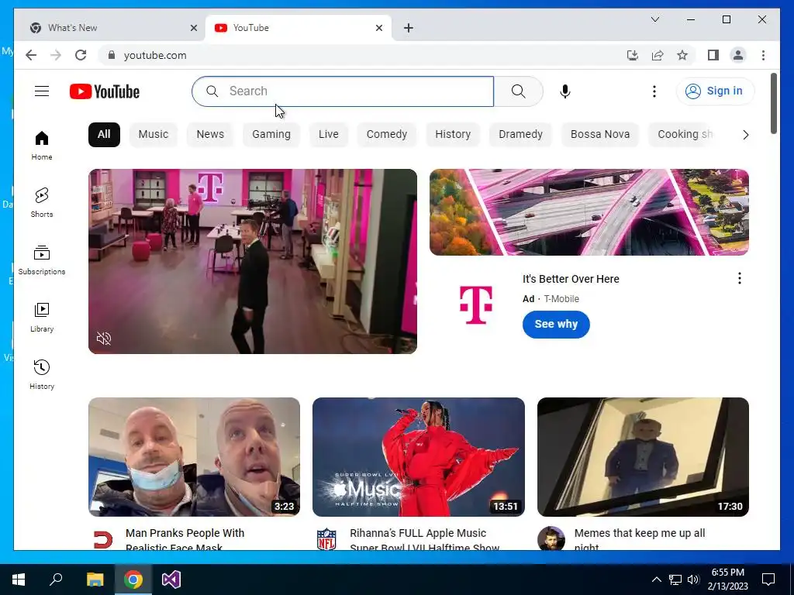Viewport: 794px width, 595px height.
Task: Select the History filter chip
Action: [453, 135]
